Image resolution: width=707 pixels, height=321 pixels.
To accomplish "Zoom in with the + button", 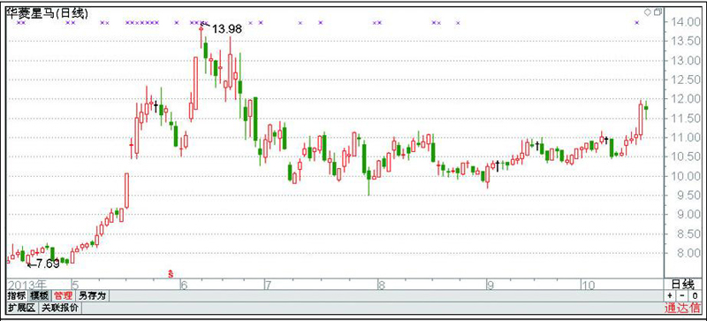I will pos(670,295).
